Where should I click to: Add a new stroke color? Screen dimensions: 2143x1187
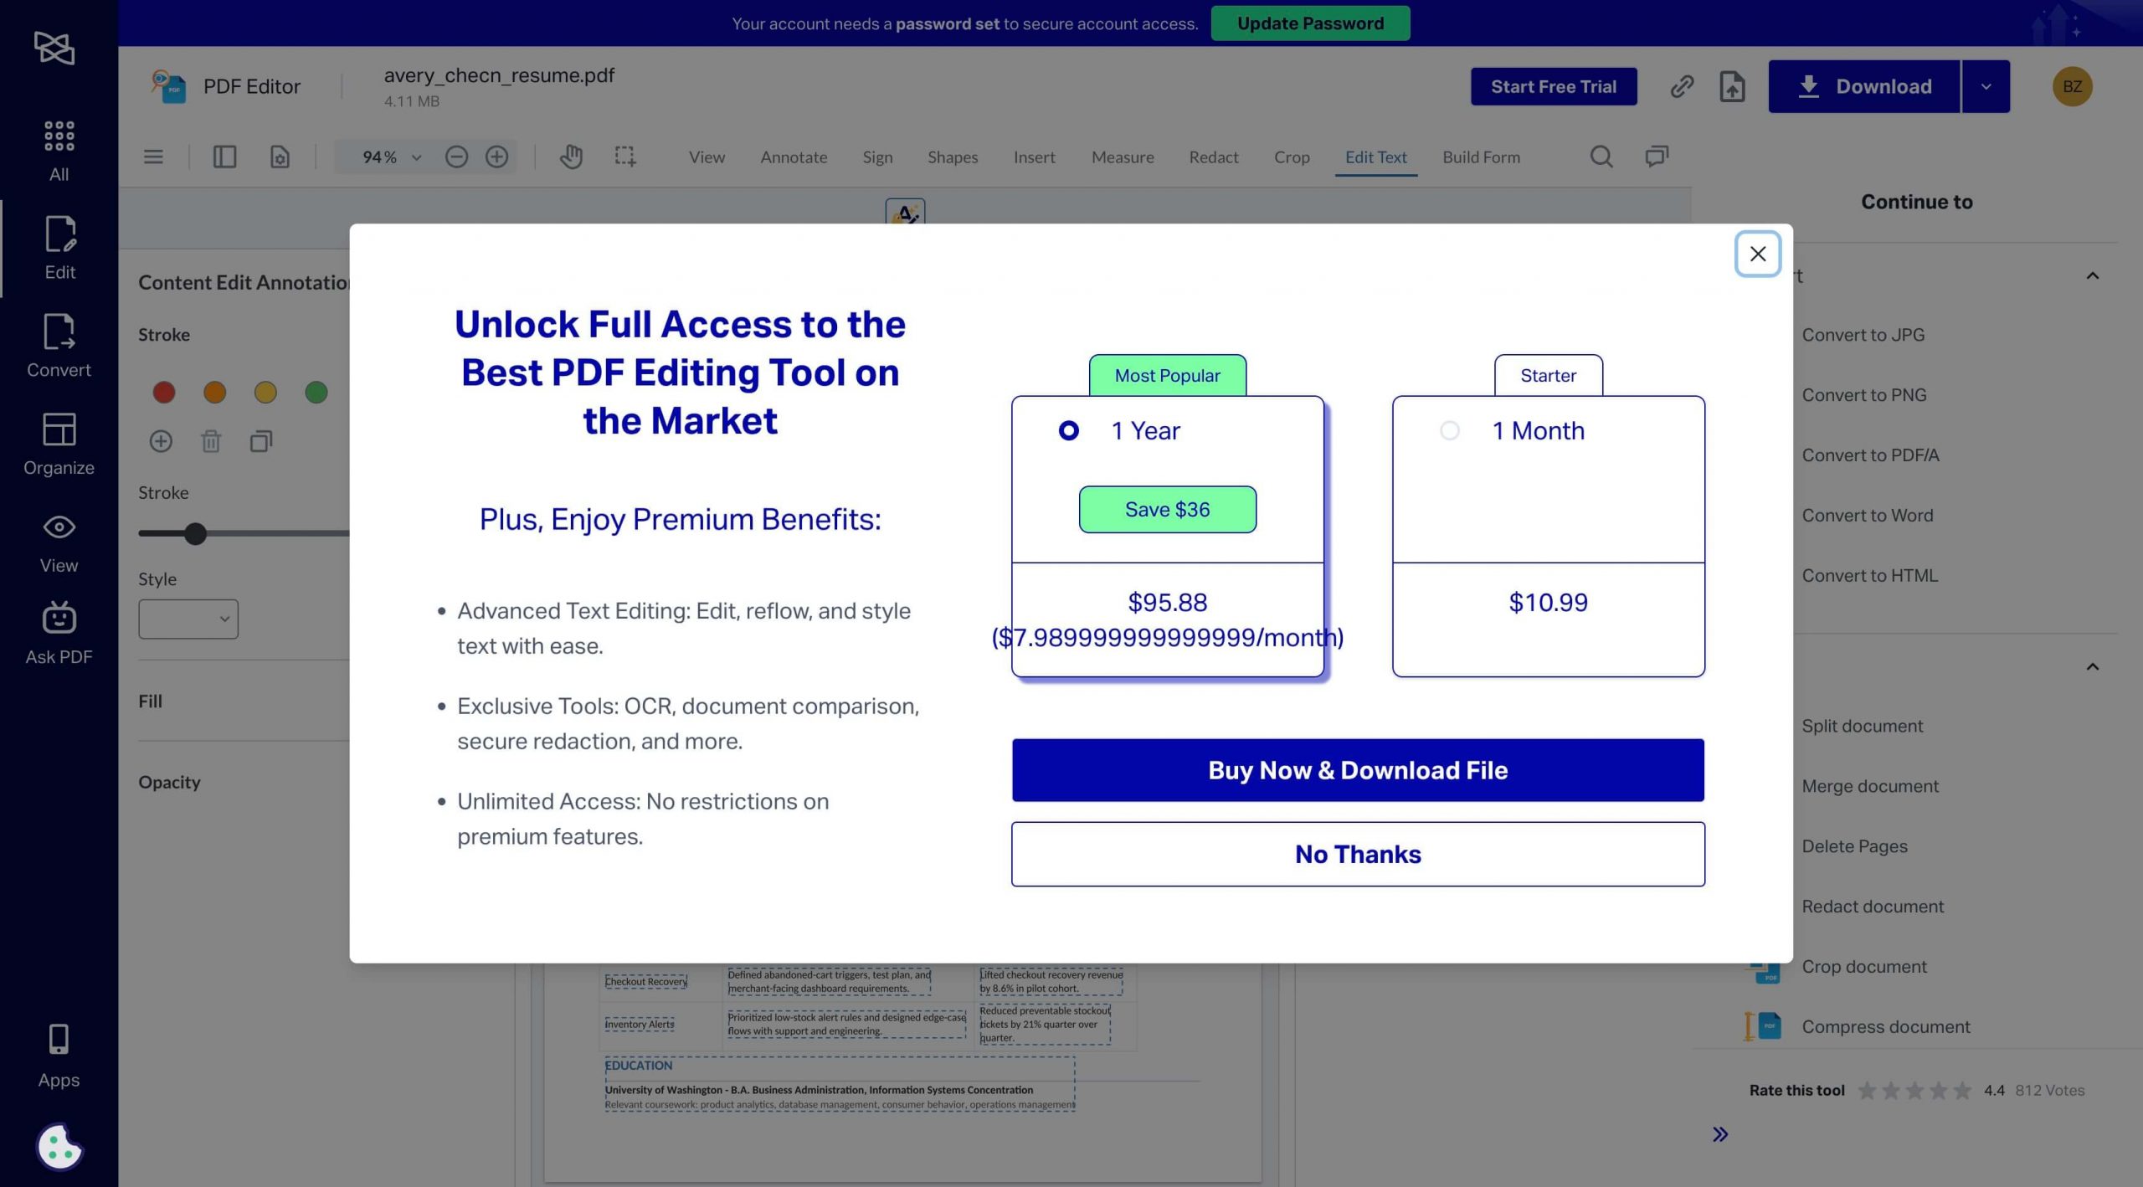(x=161, y=441)
